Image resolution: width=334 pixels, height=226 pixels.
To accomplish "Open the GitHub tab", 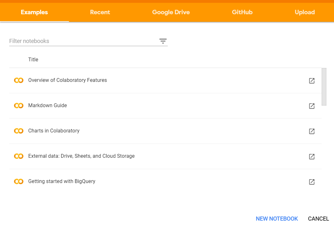I will (242, 12).
